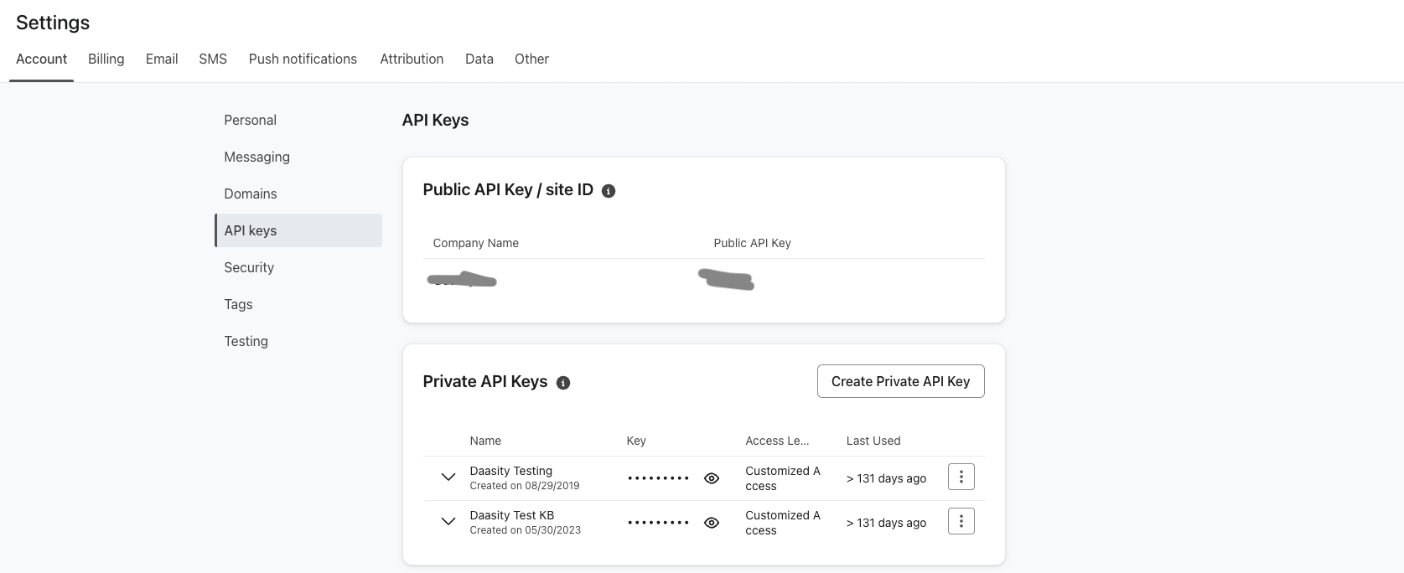Click the Create Private API Key button

click(x=900, y=381)
